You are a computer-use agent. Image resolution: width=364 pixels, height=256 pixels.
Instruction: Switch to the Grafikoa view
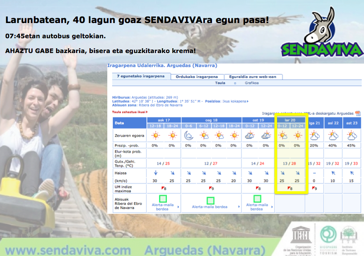pyautogui.click(x=251, y=83)
